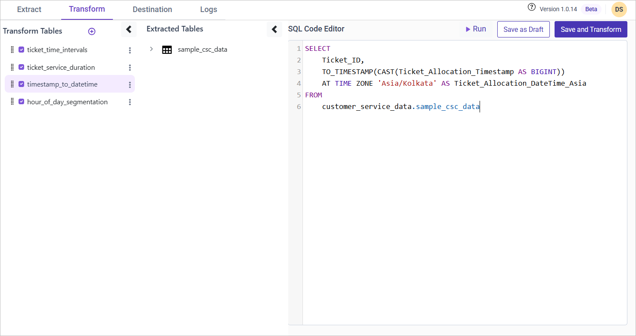Expand the sample_csc_data table tree
The height and width of the screenshot is (336, 636).
pyautogui.click(x=151, y=49)
